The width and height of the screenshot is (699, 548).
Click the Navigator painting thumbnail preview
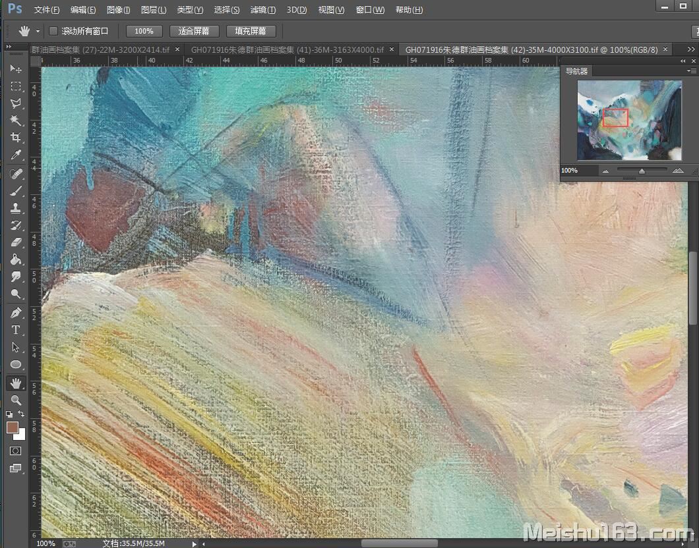[630, 120]
